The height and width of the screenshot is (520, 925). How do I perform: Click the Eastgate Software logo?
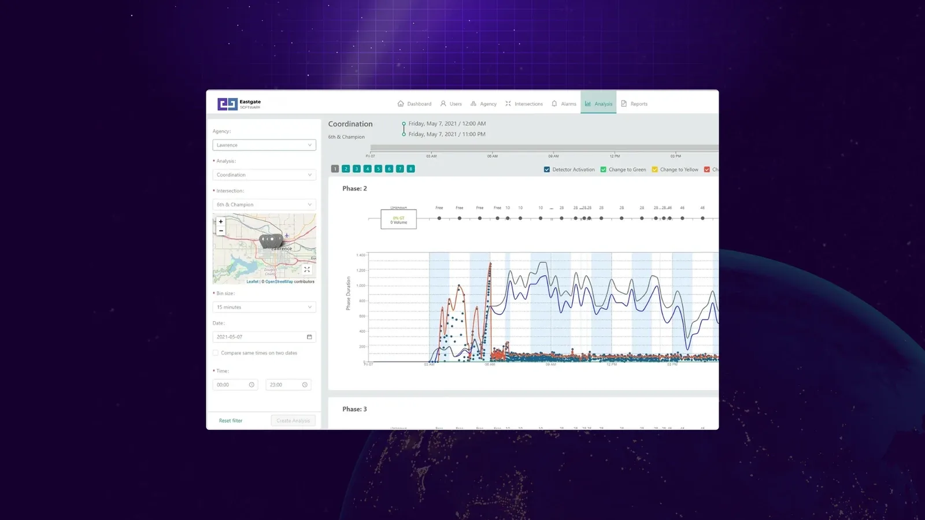[239, 104]
